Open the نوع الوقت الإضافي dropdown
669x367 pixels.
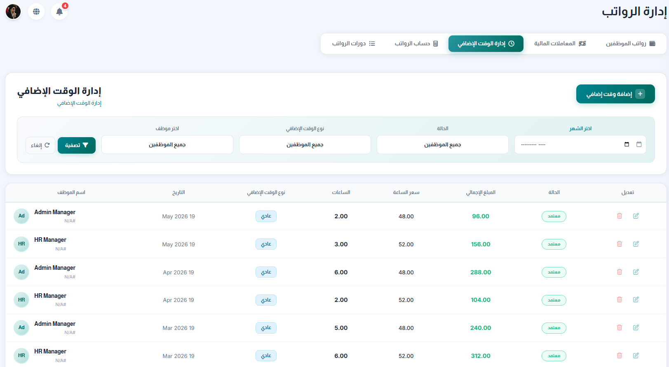(x=305, y=145)
